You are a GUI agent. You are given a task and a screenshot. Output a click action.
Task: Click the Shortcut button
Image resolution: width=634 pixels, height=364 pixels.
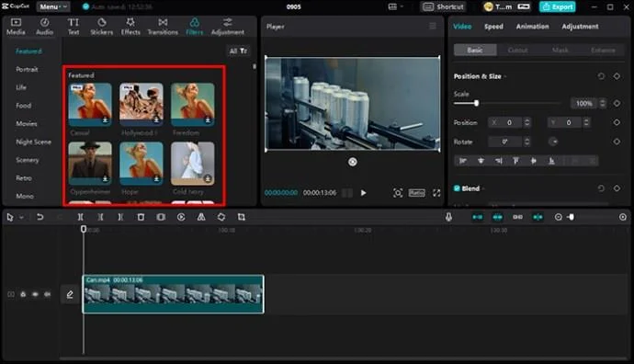click(x=444, y=6)
